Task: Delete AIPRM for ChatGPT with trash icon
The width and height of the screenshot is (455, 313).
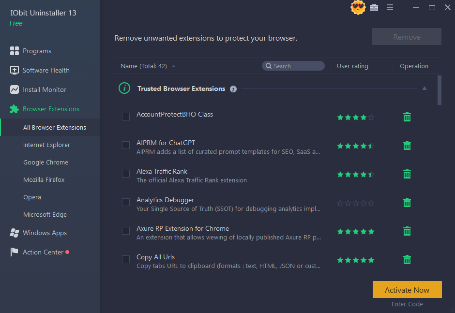Action: pos(407,145)
